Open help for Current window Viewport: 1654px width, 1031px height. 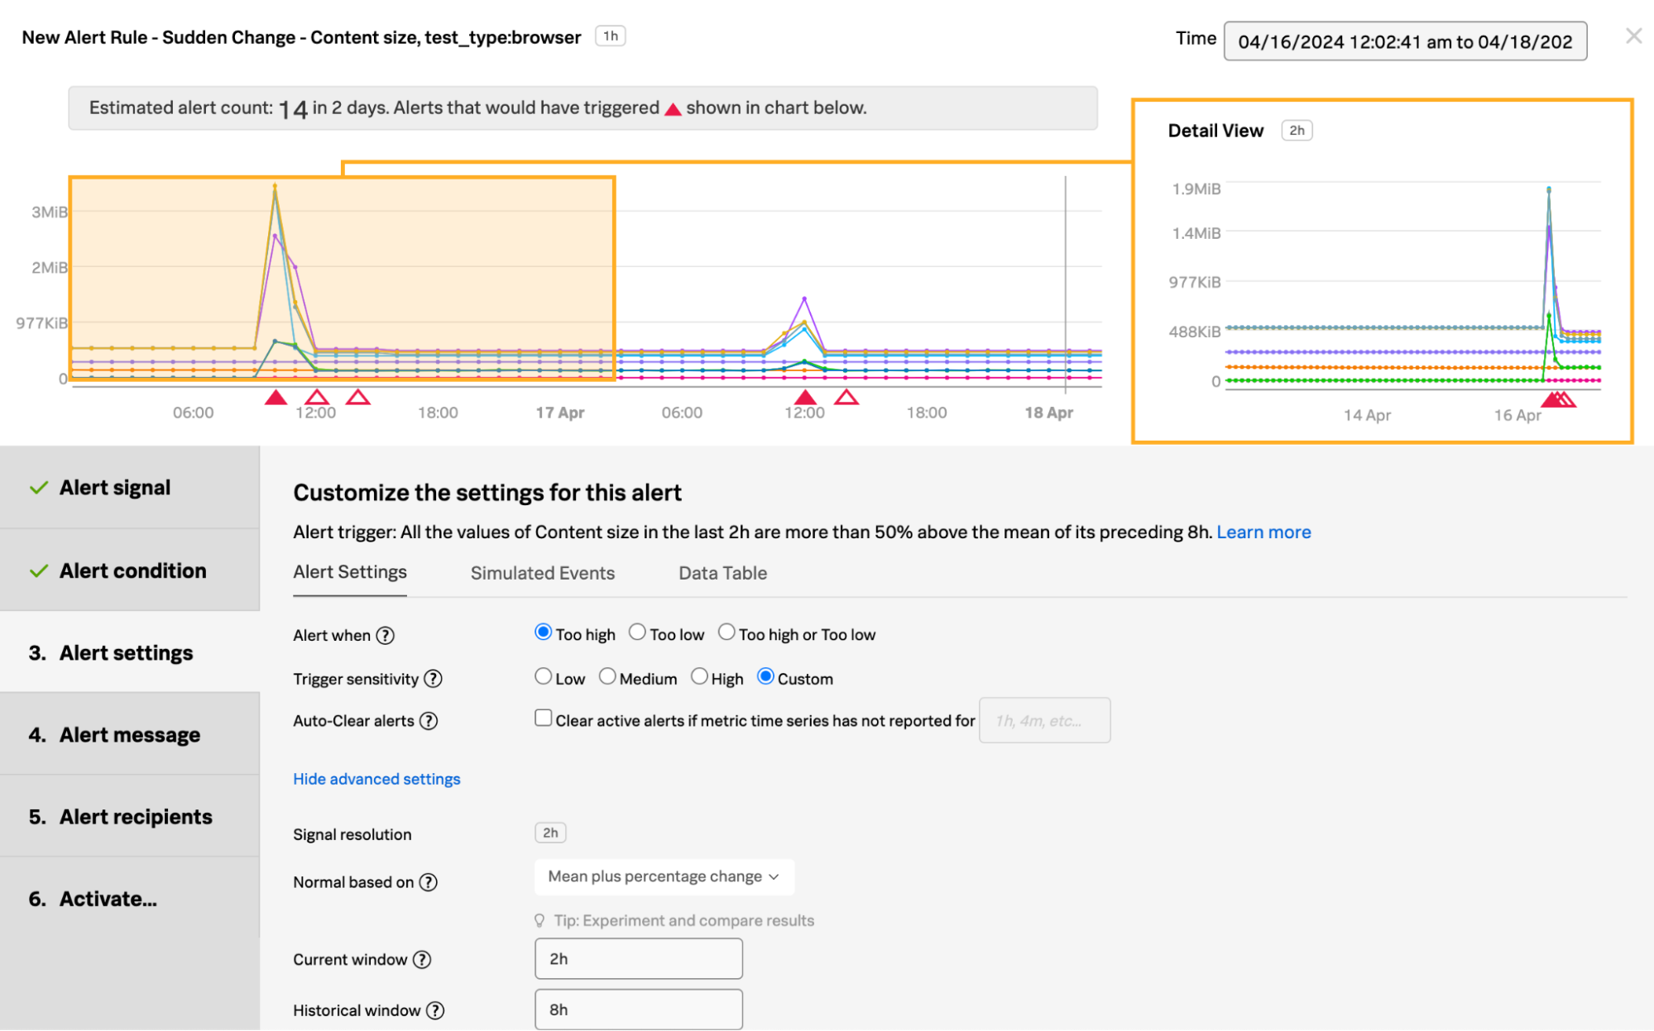pyautogui.click(x=422, y=959)
